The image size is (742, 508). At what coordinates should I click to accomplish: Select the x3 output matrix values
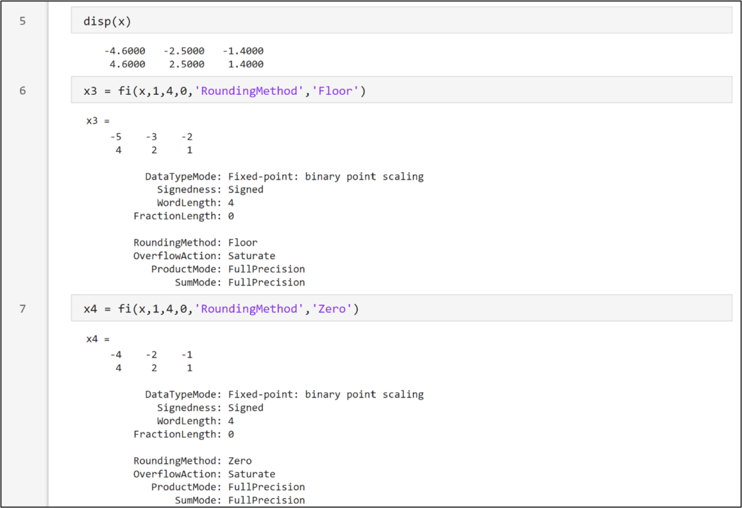pyautogui.click(x=151, y=143)
